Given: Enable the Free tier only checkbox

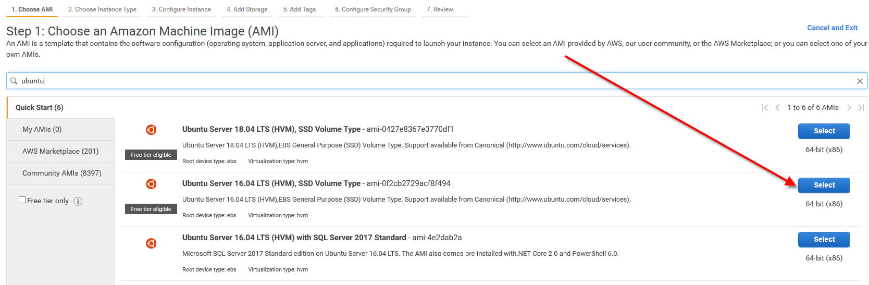Looking at the screenshot, I should [22, 200].
